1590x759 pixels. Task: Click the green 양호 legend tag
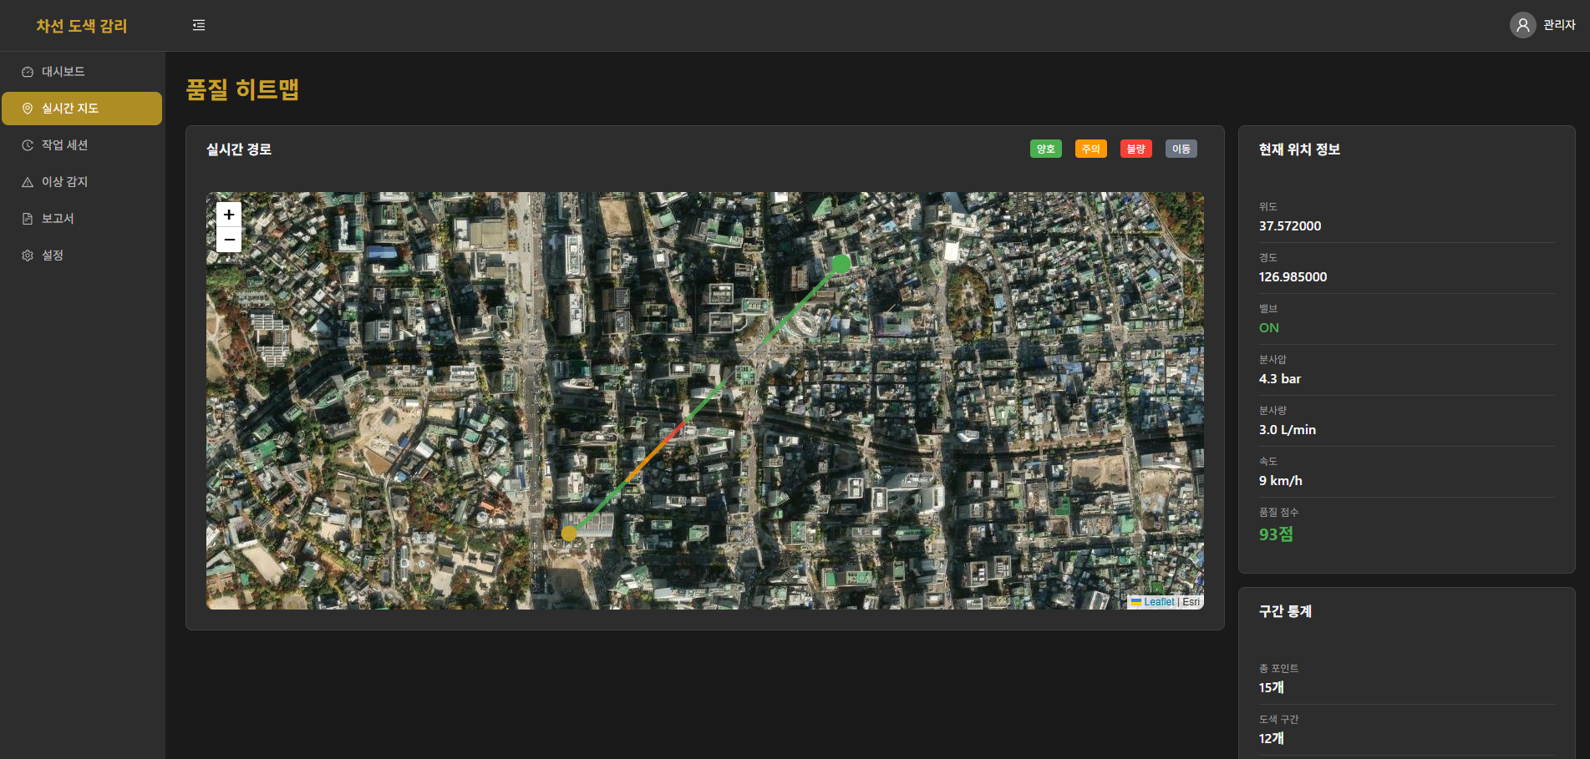point(1045,149)
